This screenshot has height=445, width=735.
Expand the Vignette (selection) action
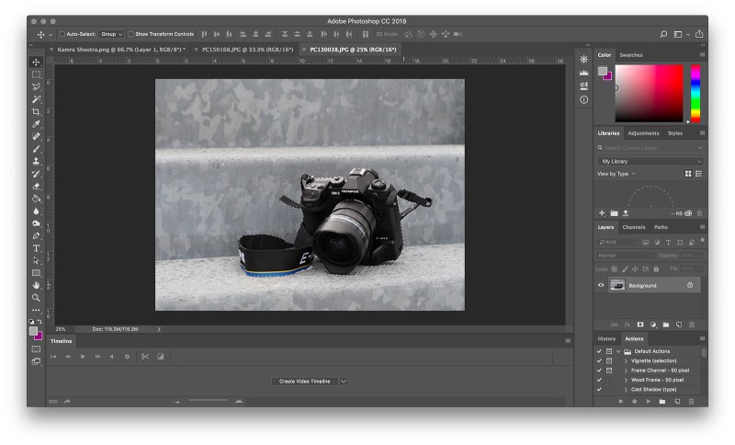[x=626, y=360]
